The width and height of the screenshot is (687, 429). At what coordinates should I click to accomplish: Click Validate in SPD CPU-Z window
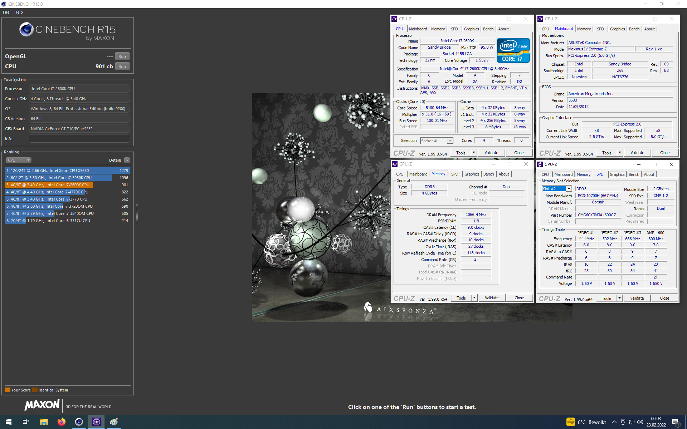[637, 298]
